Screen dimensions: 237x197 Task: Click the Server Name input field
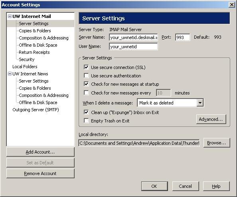(133, 37)
